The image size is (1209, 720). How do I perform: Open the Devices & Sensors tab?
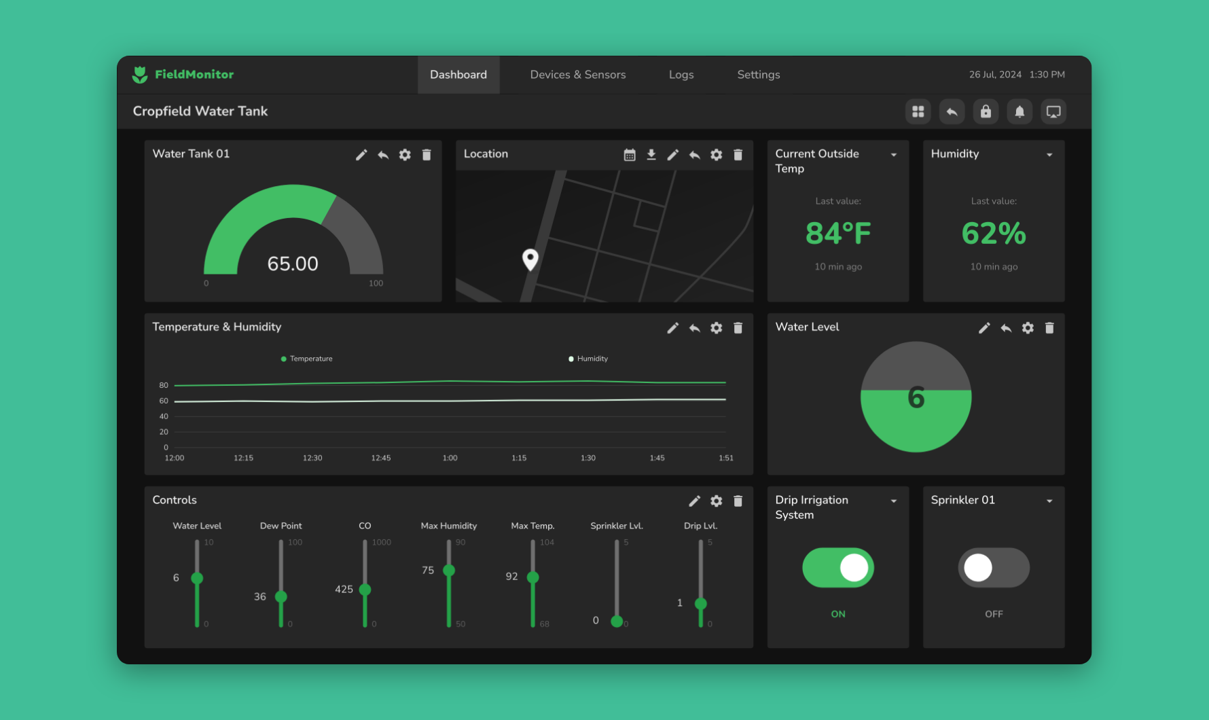pyautogui.click(x=578, y=75)
